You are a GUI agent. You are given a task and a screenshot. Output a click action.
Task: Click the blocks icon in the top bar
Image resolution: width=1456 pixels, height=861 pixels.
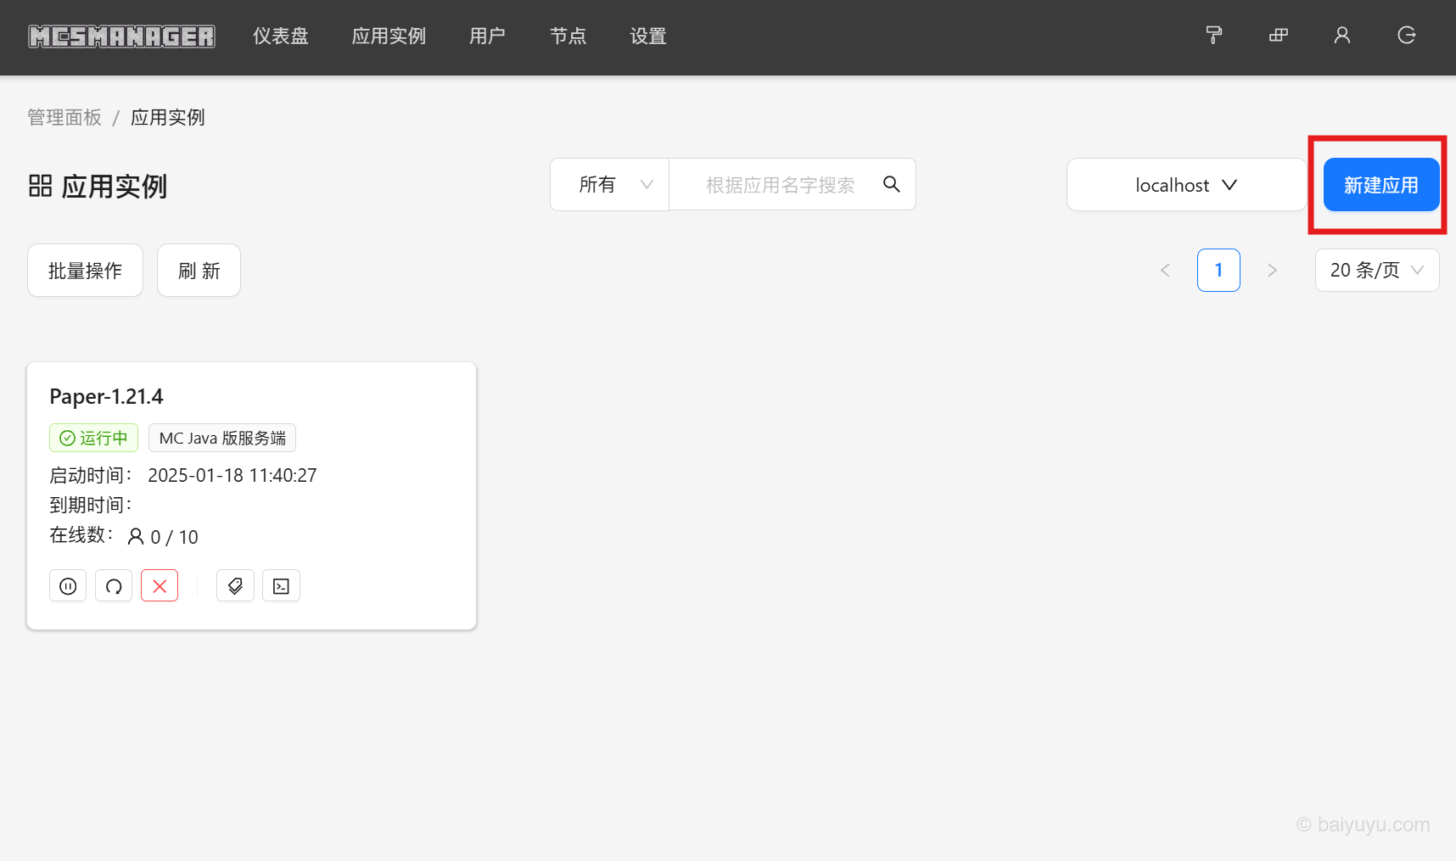tap(1278, 35)
